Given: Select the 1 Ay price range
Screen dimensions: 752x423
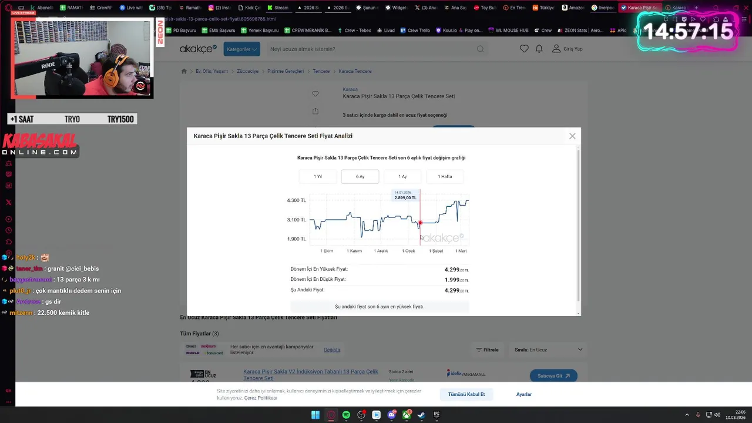Looking at the screenshot, I should (402, 176).
